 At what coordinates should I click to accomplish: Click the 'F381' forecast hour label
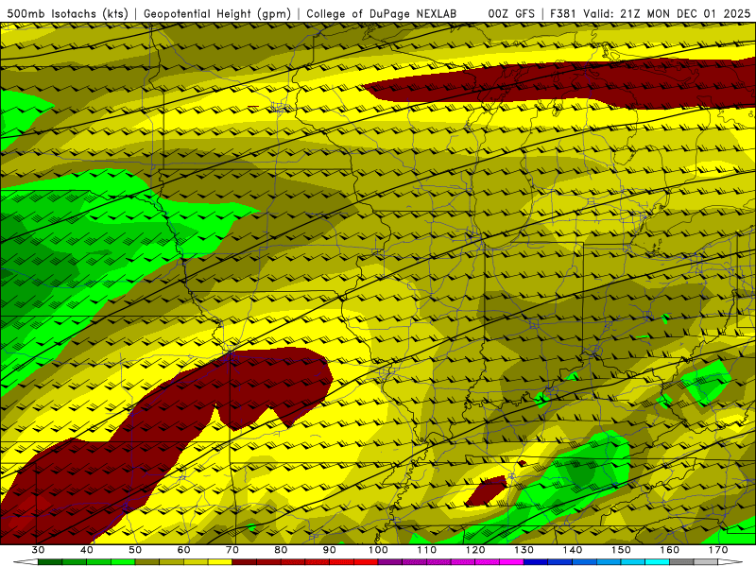tap(563, 13)
